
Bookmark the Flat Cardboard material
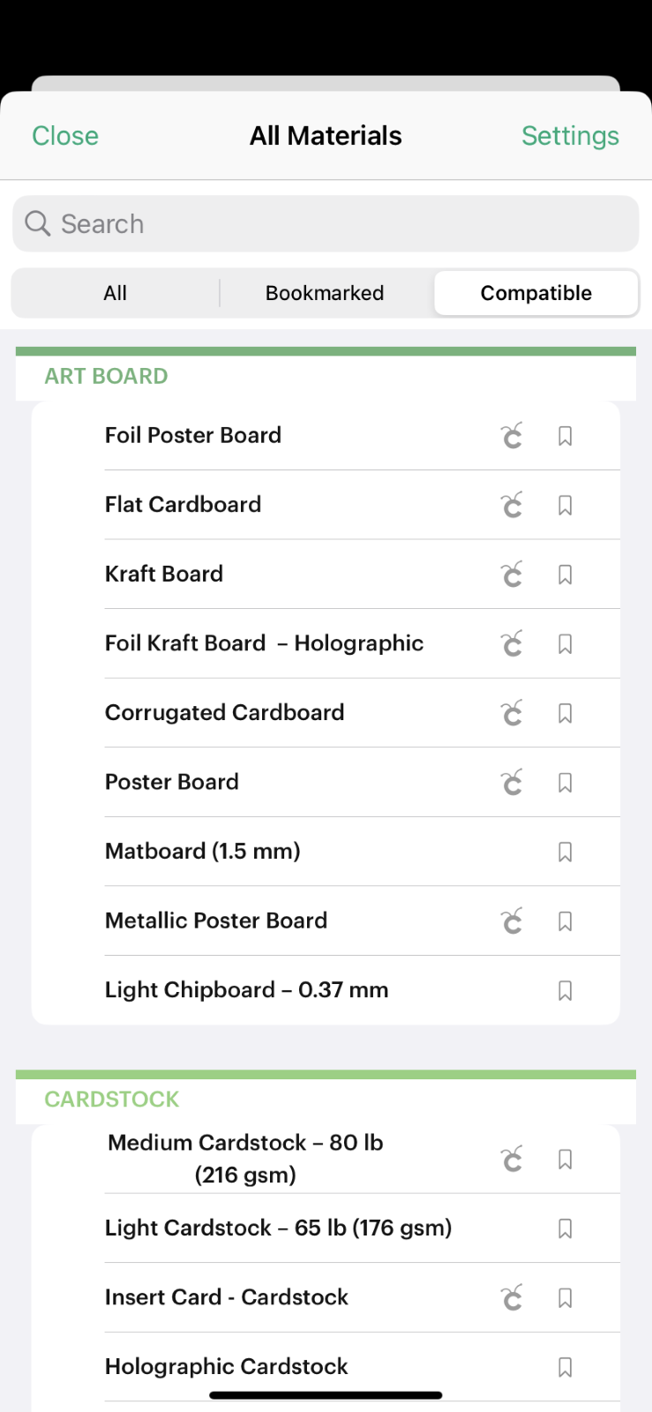pyautogui.click(x=566, y=506)
